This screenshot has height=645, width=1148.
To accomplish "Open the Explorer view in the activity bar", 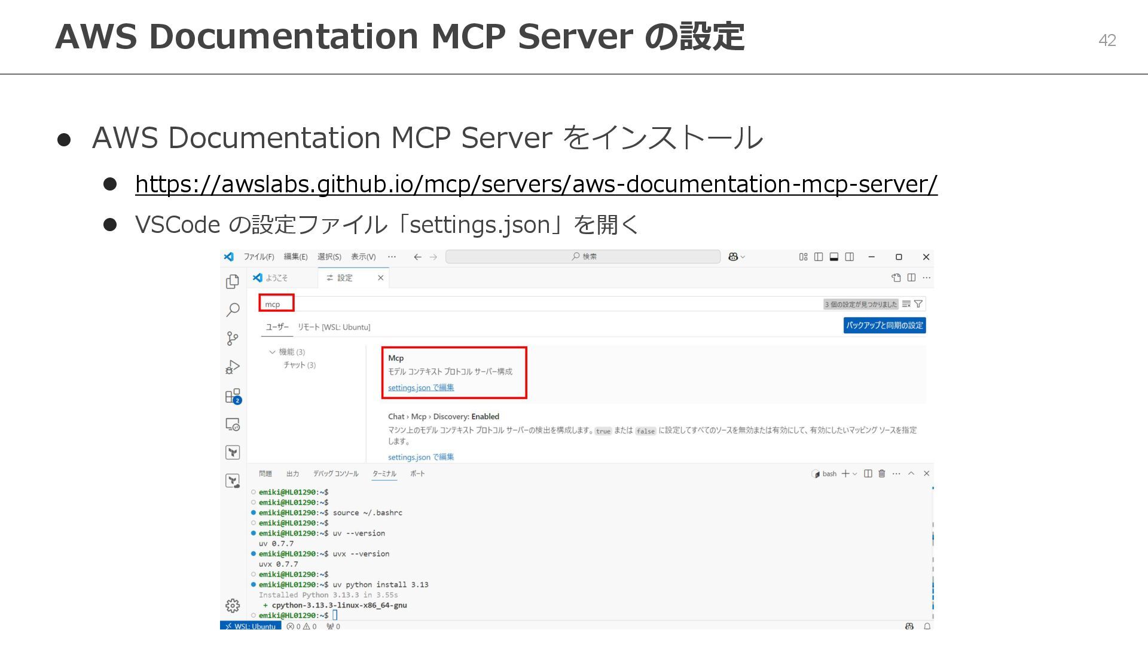I will pyautogui.click(x=233, y=281).
